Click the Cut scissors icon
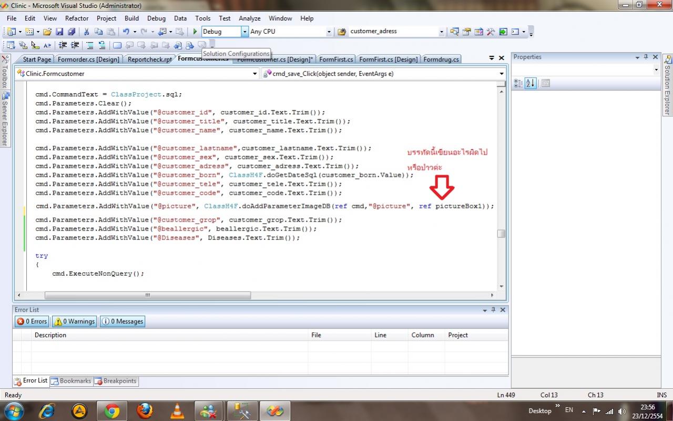673x421 pixels. coord(86,32)
